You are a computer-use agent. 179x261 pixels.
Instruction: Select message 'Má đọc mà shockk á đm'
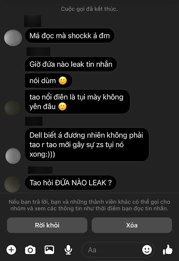coord(69,35)
